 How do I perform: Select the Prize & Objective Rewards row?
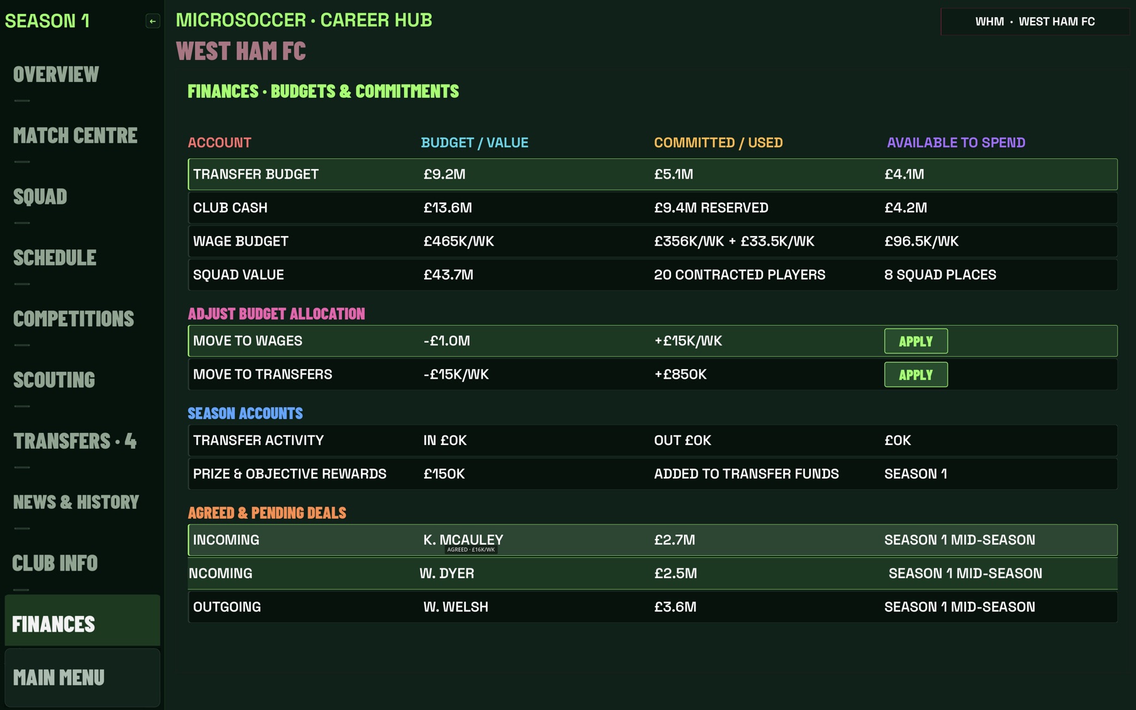pos(653,474)
